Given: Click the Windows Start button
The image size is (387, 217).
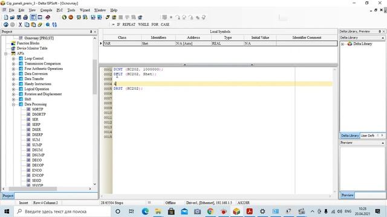Looking at the screenshot, I should coord(7,212).
